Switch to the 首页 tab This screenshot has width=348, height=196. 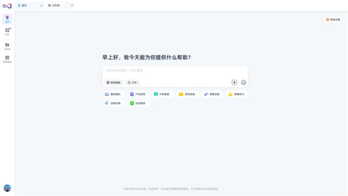27,5
